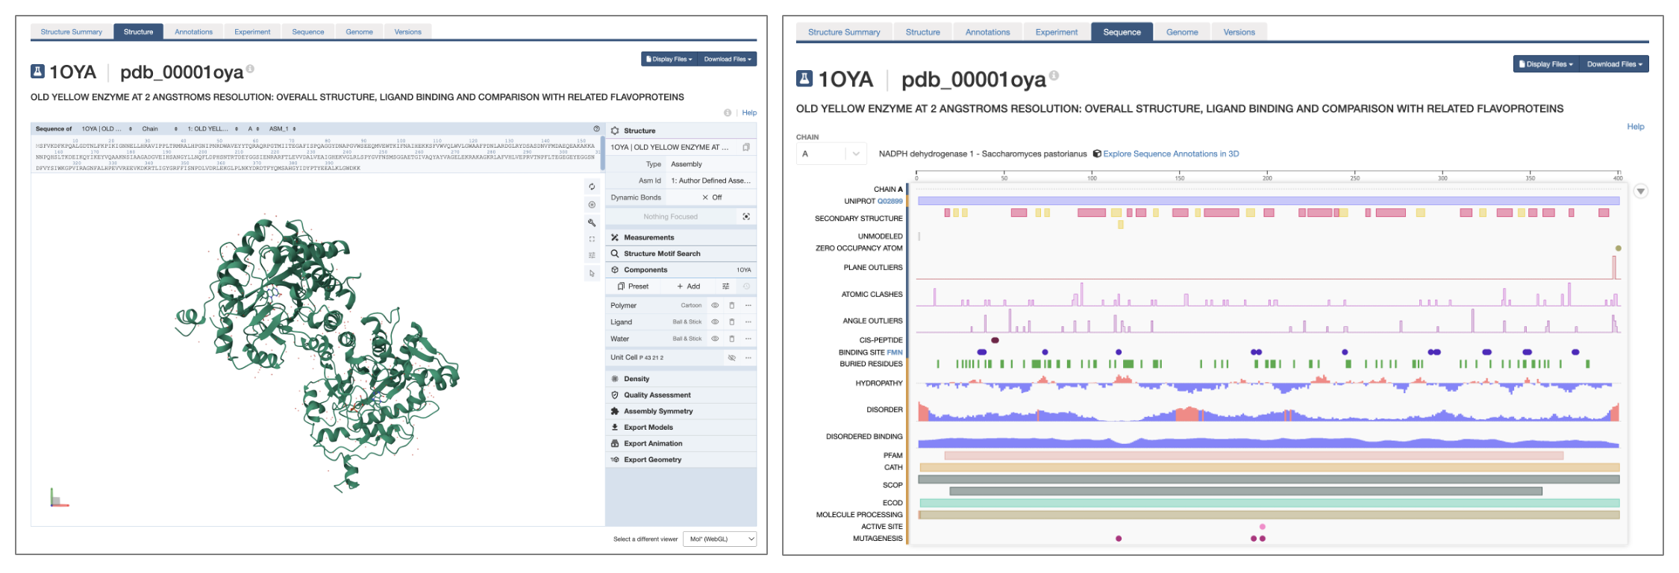Hide Water component using eye icon
This screenshot has height=573, width=1679.
pyautogui.click(x=715, y=339)
